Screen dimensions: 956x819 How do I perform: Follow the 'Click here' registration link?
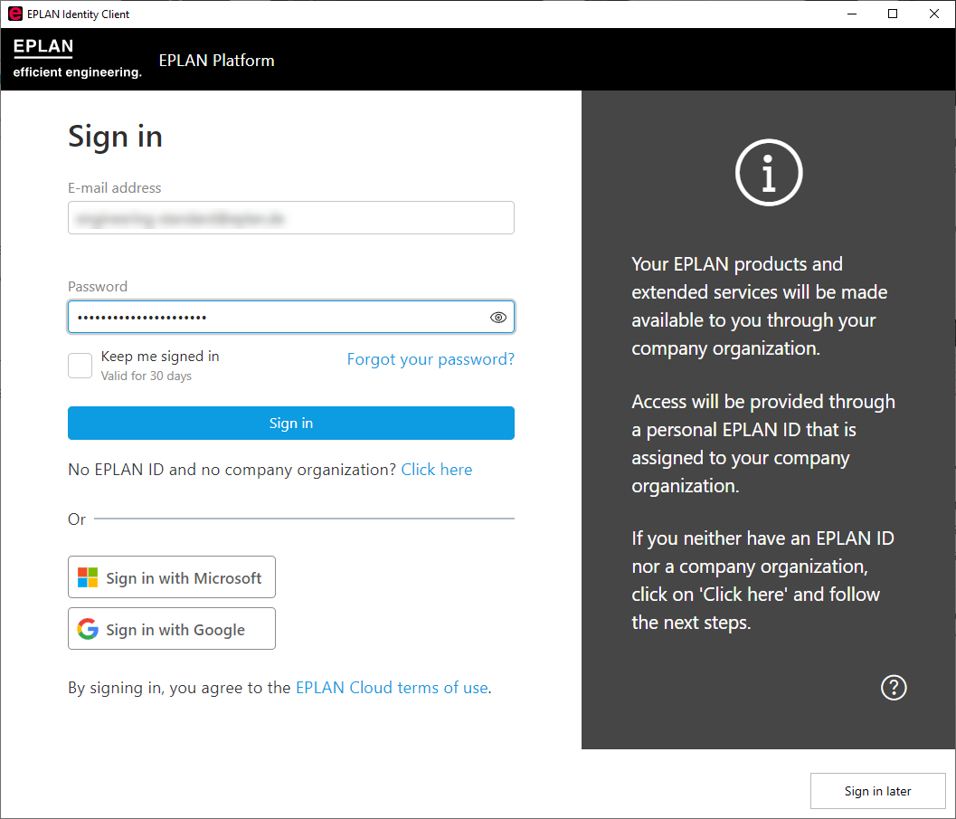[x=437, y=470]
